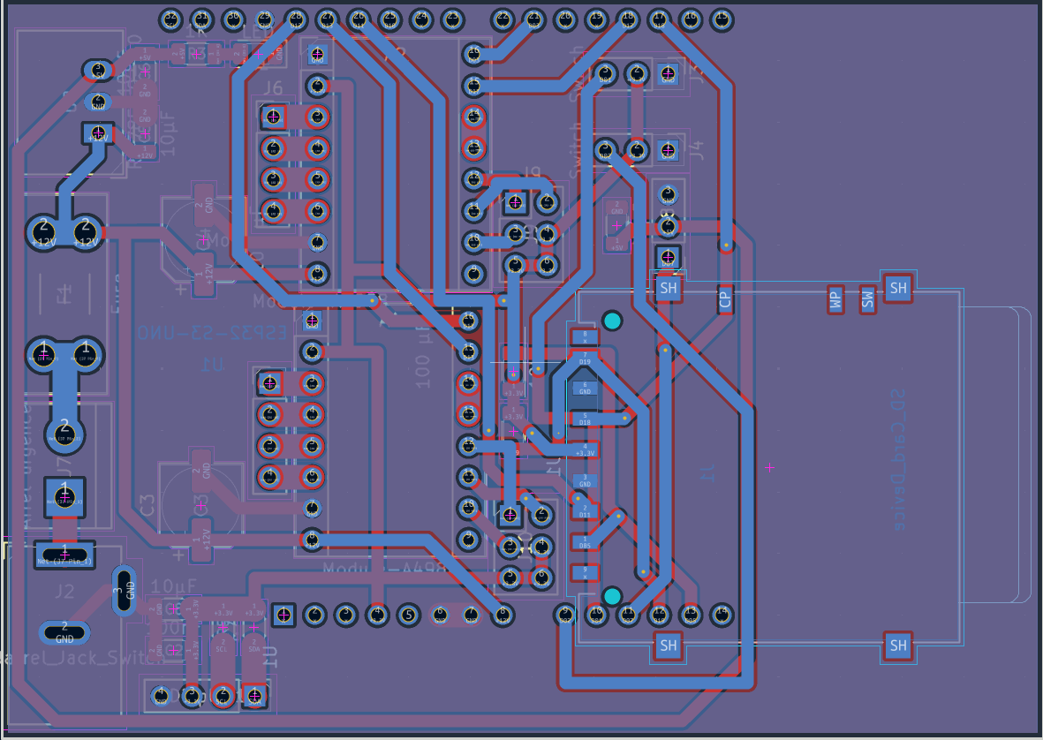Image resolution: width=1043 pixels, height=740 pixels.
Task: Click SD card pad 2 labeled D11
Action: point(585,510)
